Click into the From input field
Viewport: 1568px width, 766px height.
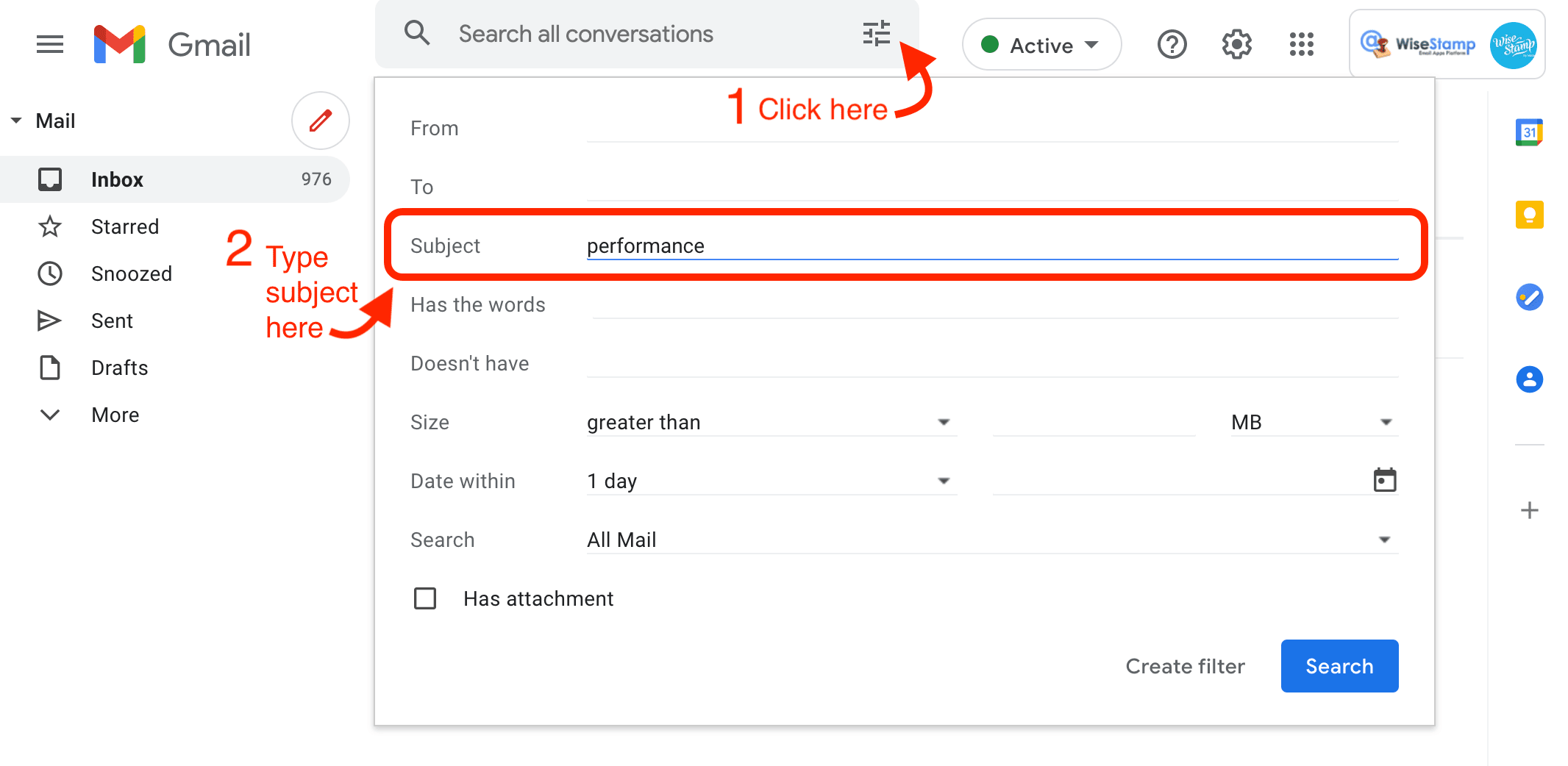(991, 128)
